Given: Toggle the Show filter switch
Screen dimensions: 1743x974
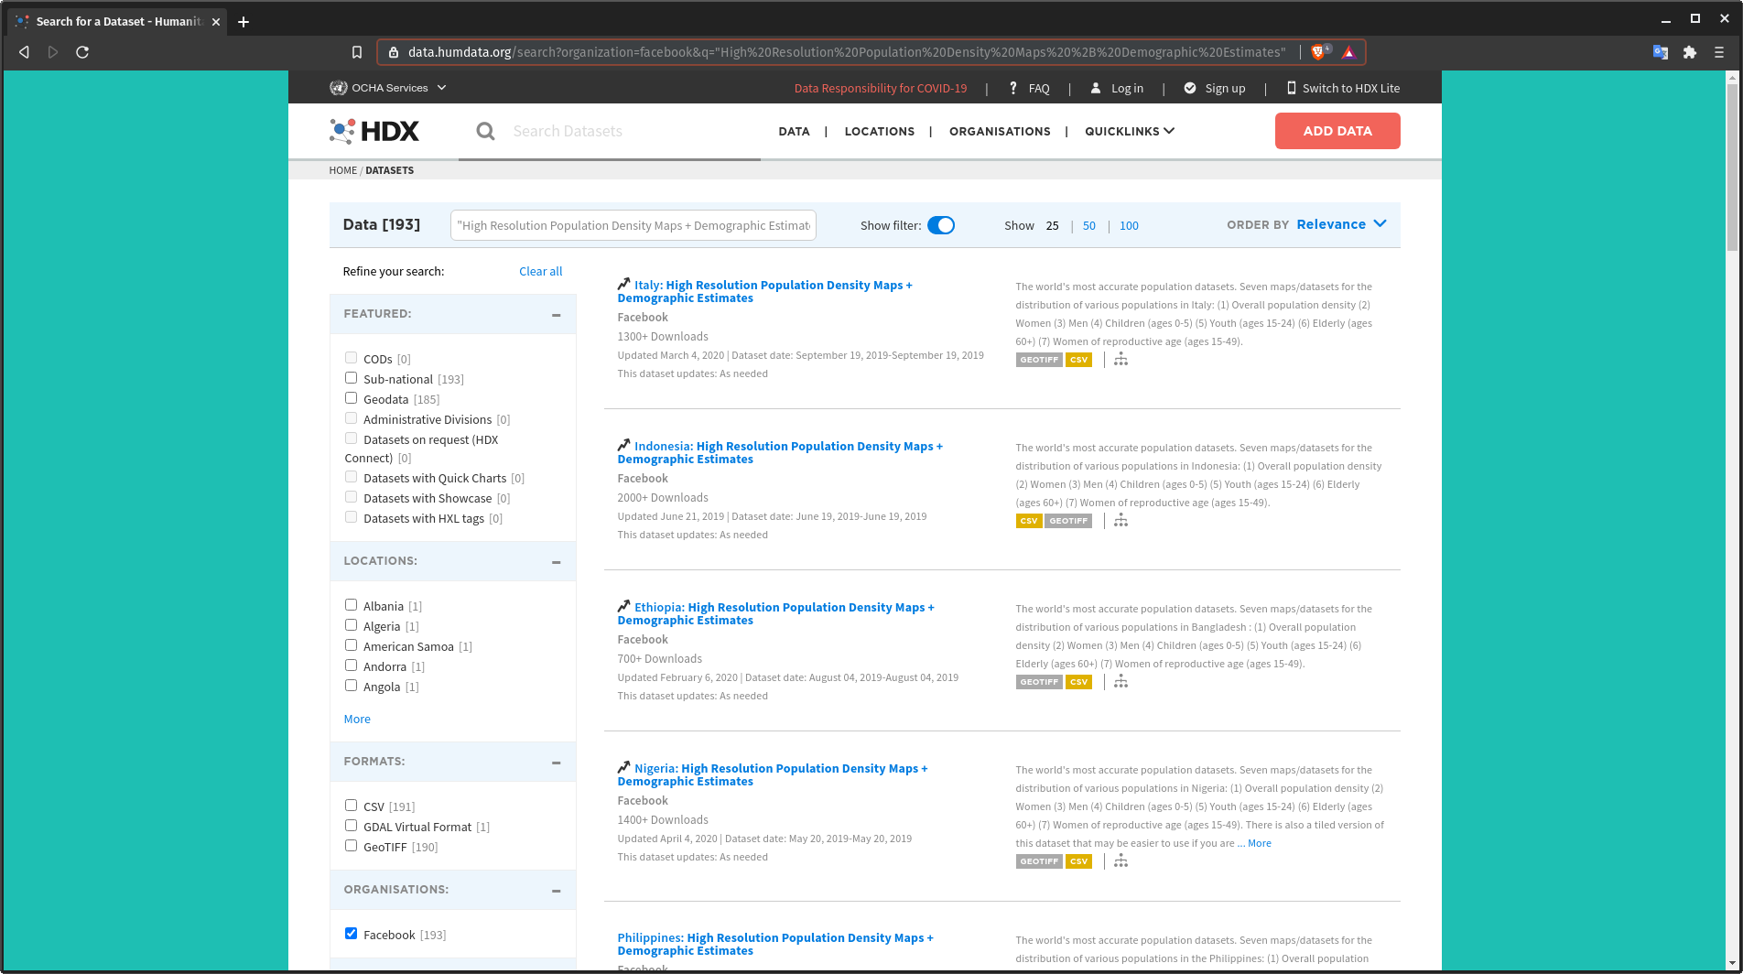Looking at the screenshot, I should click(941, 225).
